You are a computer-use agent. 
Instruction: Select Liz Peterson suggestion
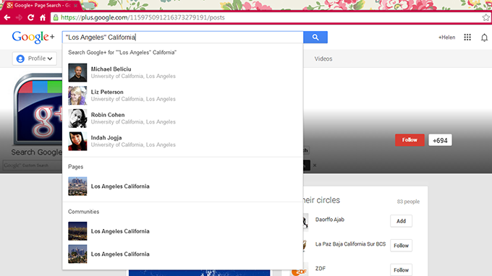click(182, 95)
